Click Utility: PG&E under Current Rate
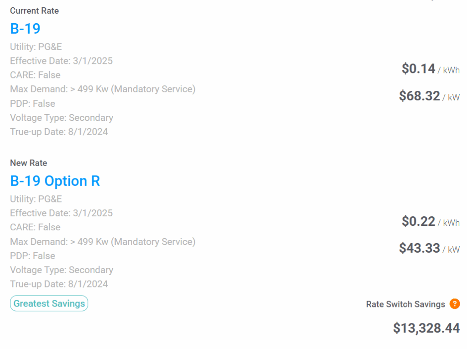 tap(36, 47)
